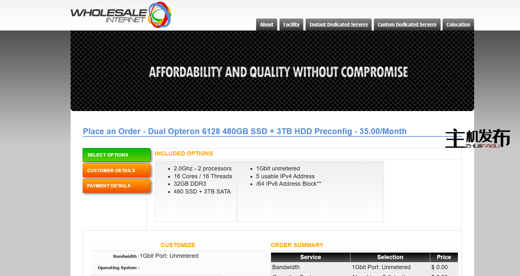This screenshot has height=276, width=520.
Task: Click the 1Gbit unmetered list item
Action: point(278,169)
